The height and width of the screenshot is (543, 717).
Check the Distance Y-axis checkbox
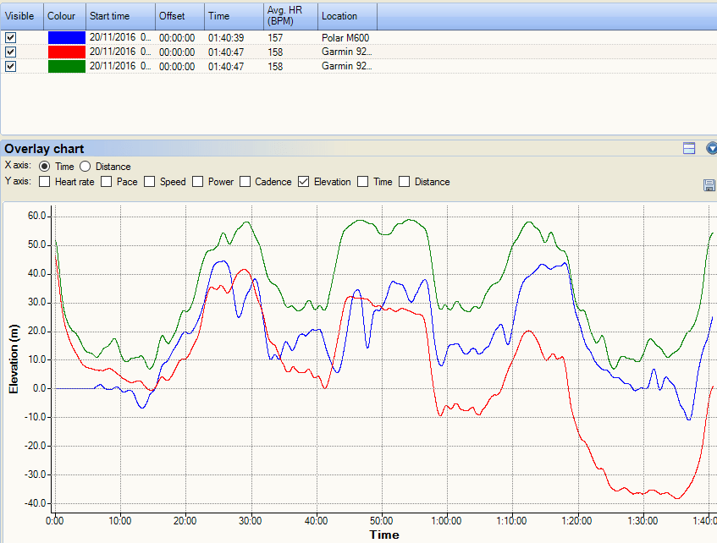(403, 181)
